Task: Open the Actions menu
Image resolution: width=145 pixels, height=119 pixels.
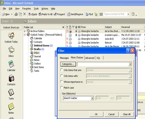Action: click(x=45, y=9)
